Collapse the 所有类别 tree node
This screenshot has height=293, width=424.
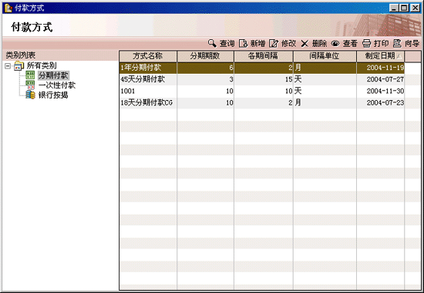8,66
